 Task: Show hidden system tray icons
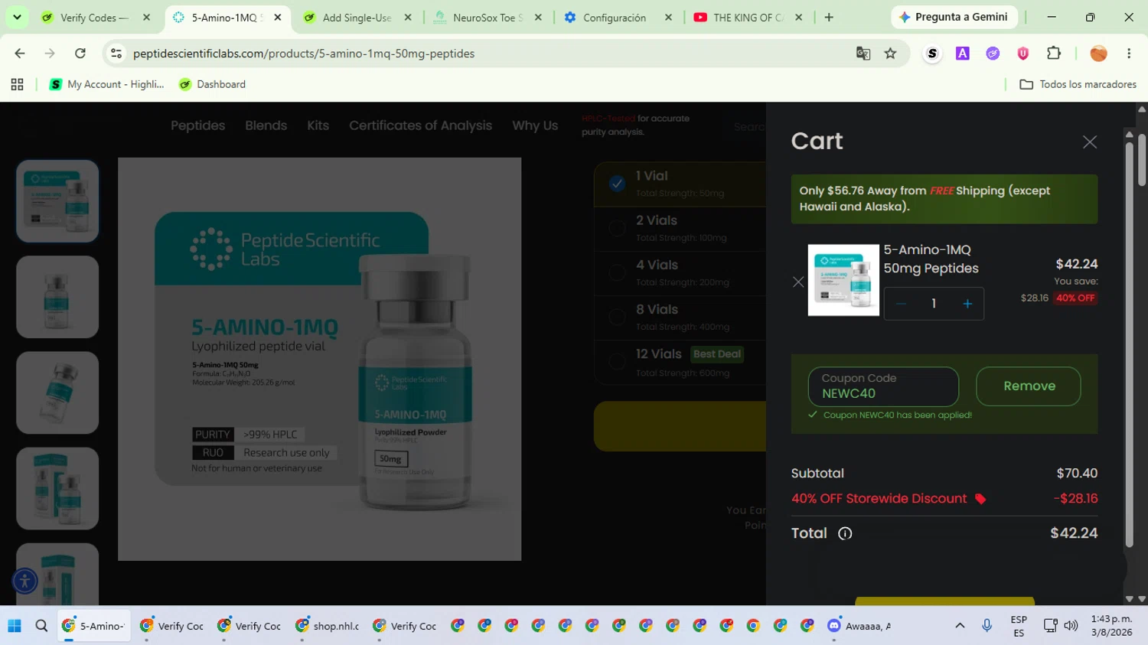point(960,626)
